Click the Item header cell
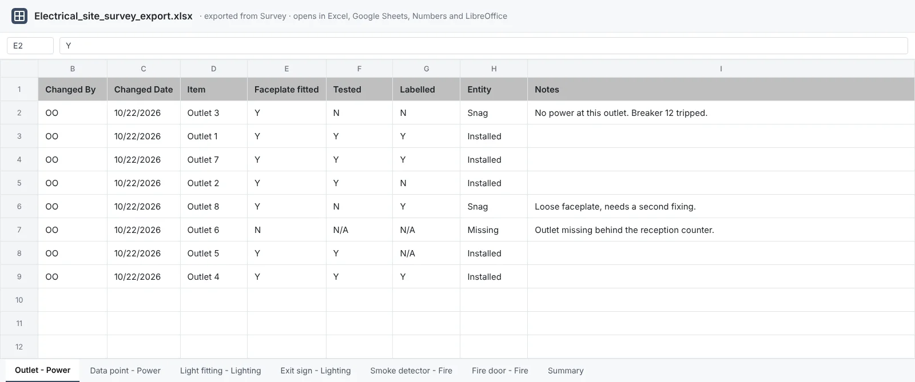915x382 pixels. pos(214,89)
